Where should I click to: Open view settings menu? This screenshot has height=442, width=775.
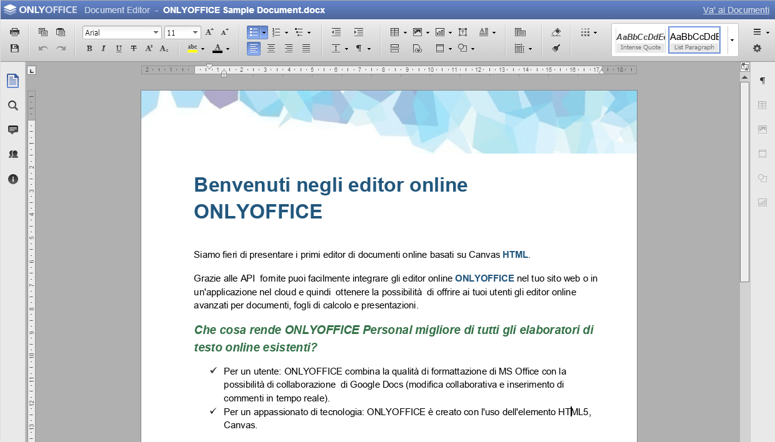pos(761,32)
